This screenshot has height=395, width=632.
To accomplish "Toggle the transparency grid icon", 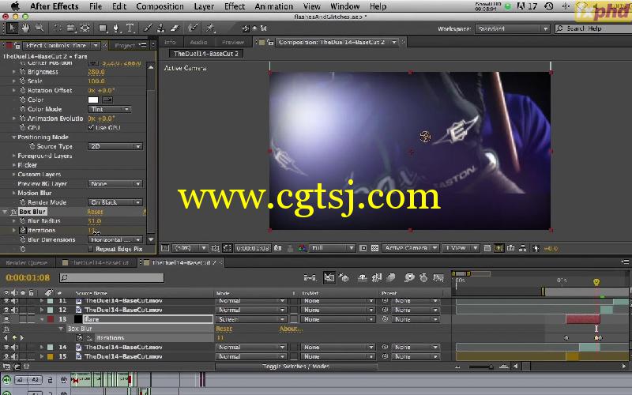I will coord(374,248).
